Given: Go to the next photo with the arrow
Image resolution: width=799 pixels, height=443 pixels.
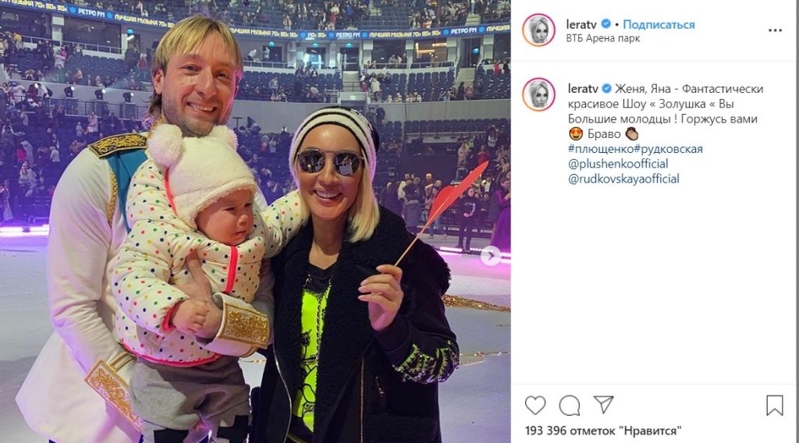Looking at the screenshot, I should (x=491, y=256).
